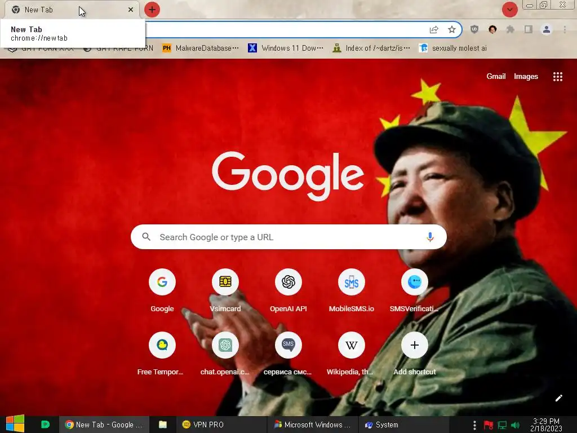The height and width of the screenshot is (433, 577).
Task: Open the Chrome profile avatar button
Action: coord(547,30)
